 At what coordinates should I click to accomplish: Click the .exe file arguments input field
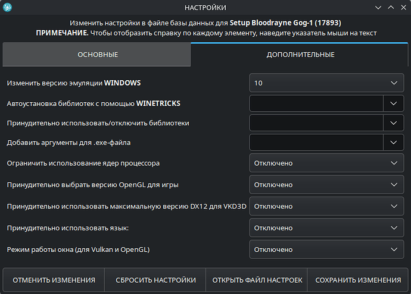pos(316,143)
